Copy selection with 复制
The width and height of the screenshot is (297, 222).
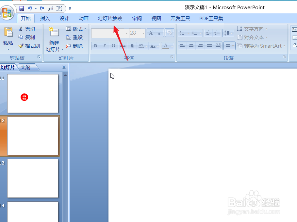click(27, 38)
